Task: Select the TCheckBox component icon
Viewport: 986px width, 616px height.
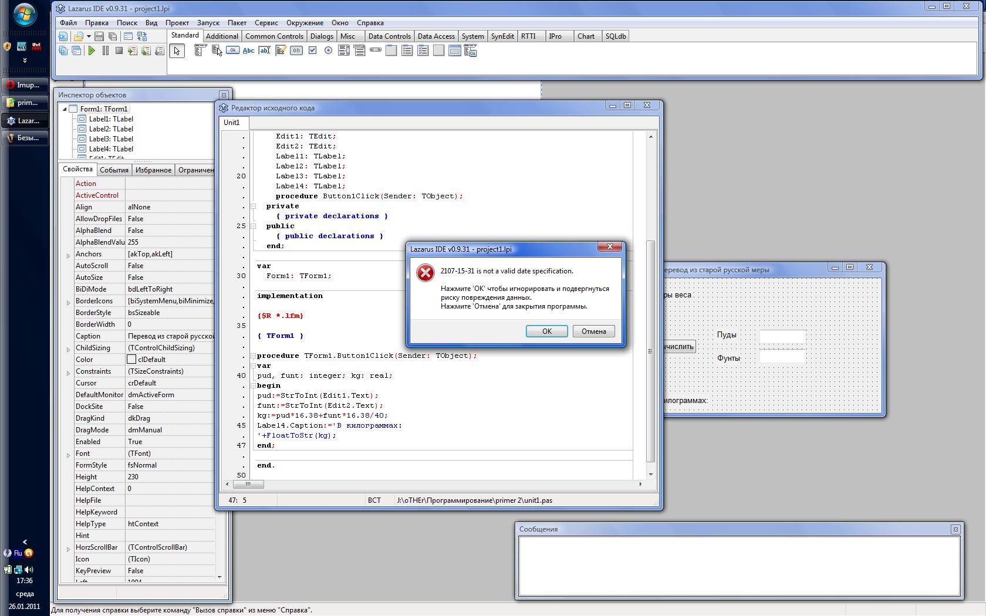Action: [312, 50]
